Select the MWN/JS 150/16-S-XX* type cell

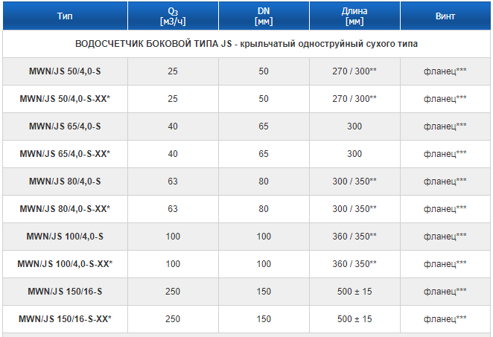(x=65, y=319)
